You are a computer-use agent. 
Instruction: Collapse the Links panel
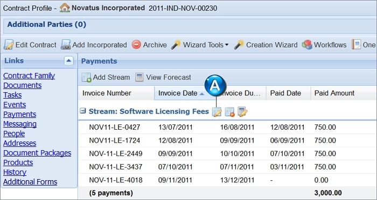tap(69, 61)
